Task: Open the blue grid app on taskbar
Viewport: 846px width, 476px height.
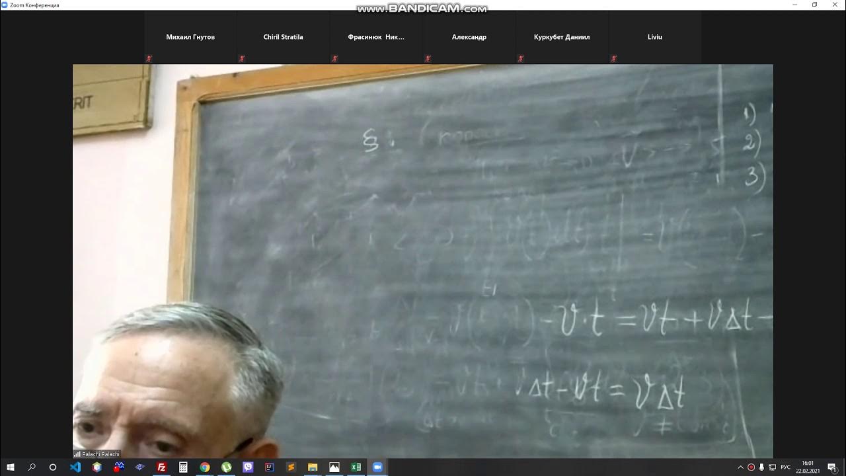Action: click(x=140, y=467)
